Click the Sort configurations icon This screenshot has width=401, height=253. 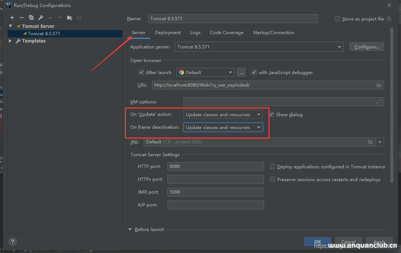tap(79, 18)
